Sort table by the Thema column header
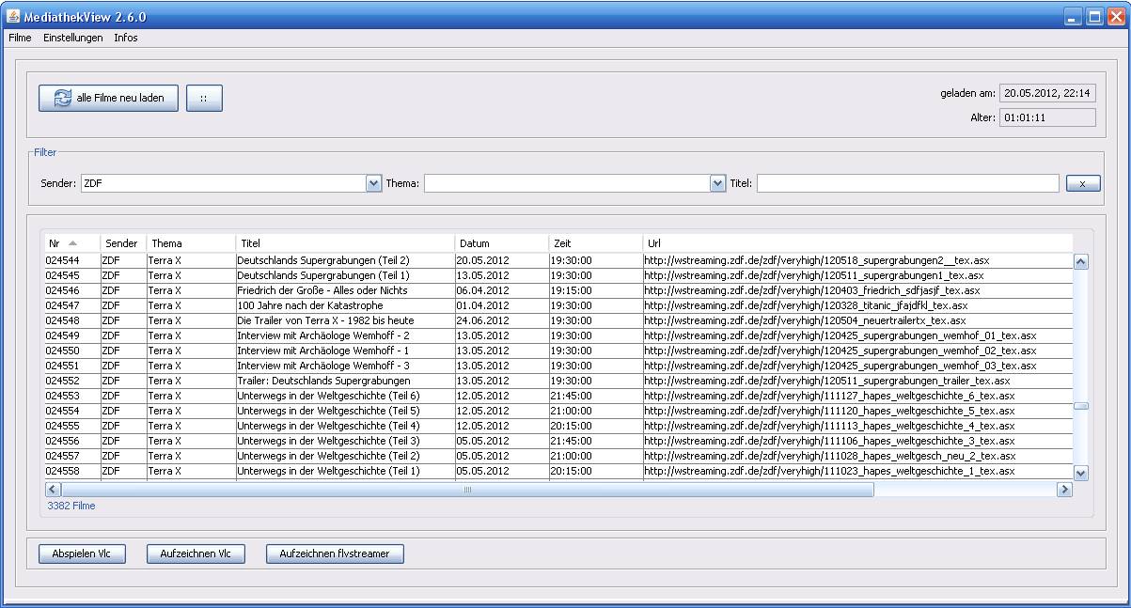The width and height of the screenshot is (1131, 608). click(191, 243)
